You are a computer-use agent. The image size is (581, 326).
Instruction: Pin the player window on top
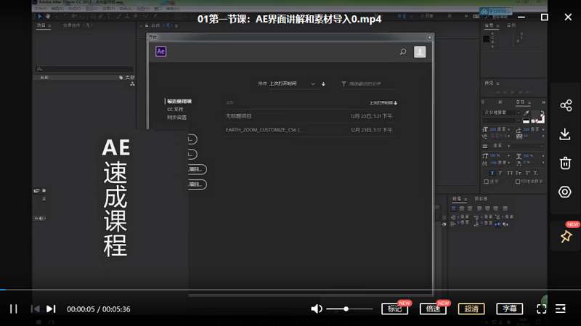565,237
